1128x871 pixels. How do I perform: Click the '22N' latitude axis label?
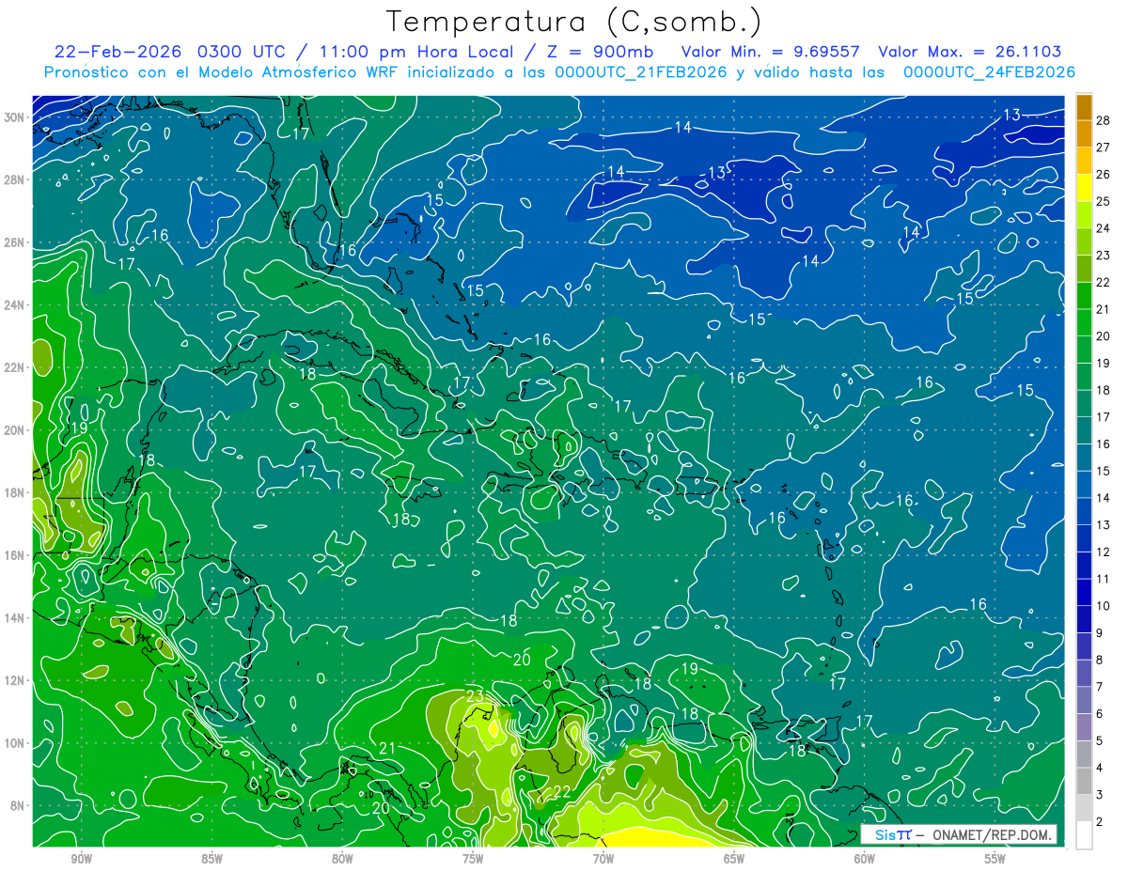pos(14,367)
